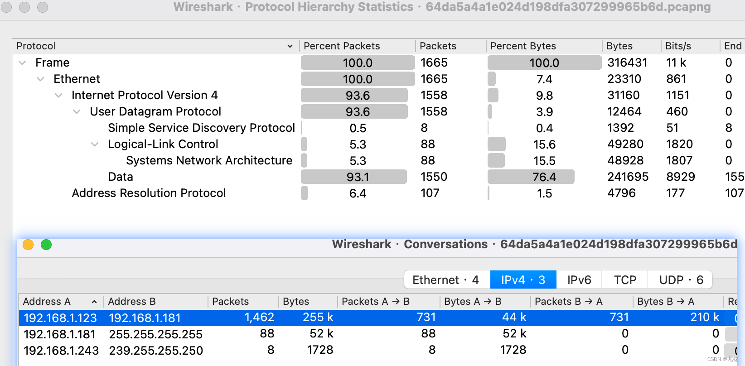Select conversation 192.168.1.243 to 239.255.255.250
The height and width of the screenshot is (366, 745).
378,350
